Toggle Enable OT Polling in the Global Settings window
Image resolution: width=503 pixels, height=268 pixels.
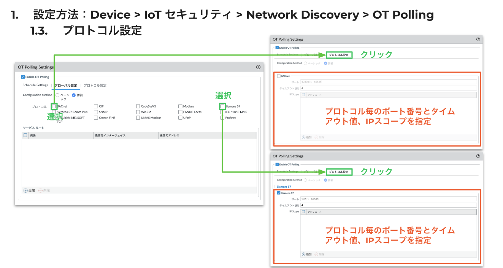tap(23, 77)
